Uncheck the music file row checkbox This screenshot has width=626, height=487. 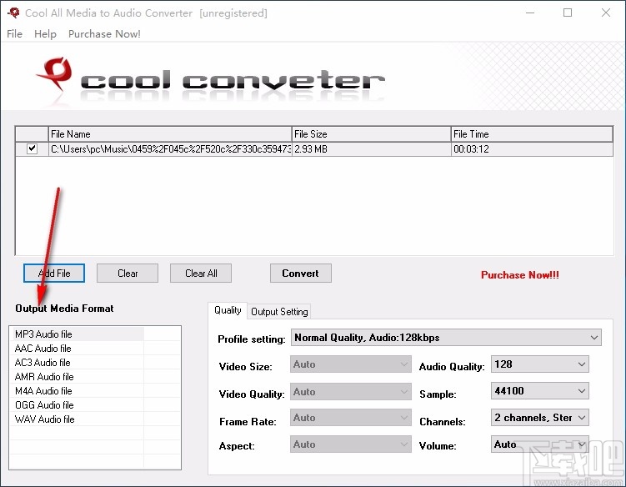(x=32, y=148)
